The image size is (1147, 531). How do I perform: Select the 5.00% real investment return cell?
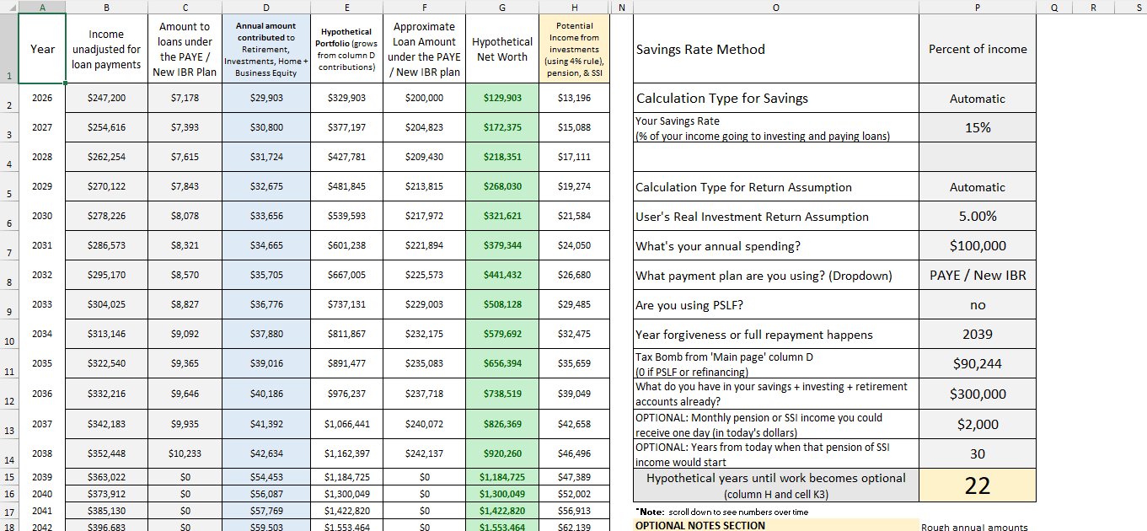pyautogui.click(x=977, y=217)
